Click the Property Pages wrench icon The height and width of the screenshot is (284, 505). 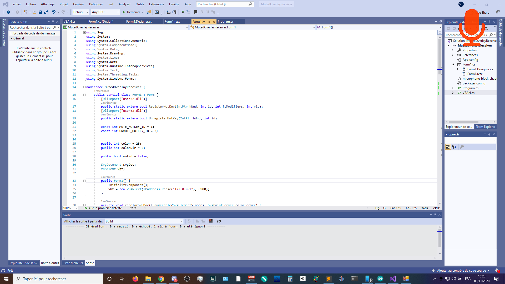coord(462,147)
